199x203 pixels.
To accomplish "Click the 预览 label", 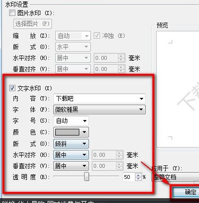I will (x=162, y=25).
